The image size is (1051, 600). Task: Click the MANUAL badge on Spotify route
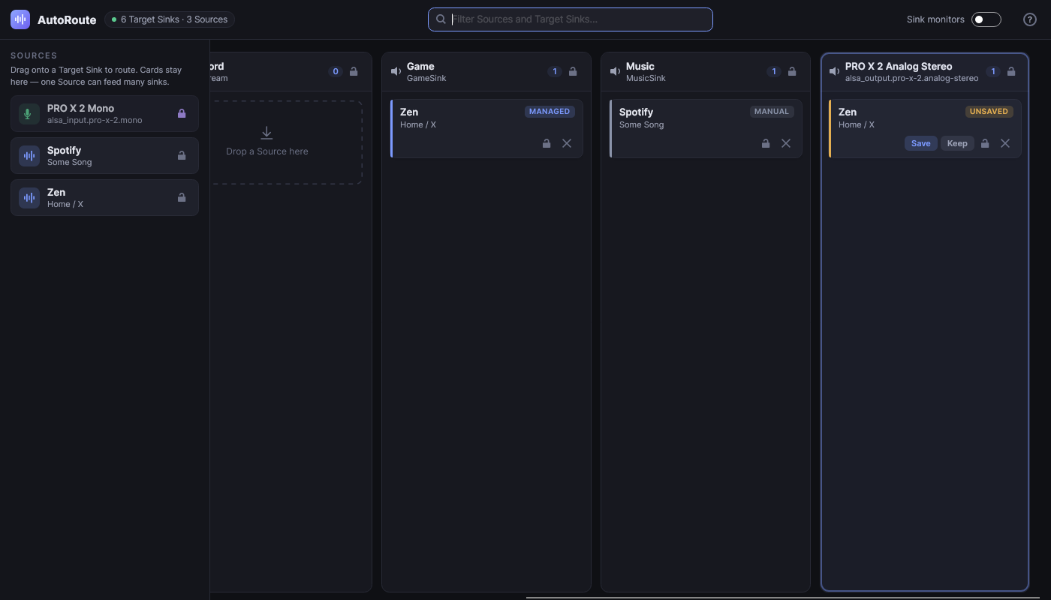(772, 112)
